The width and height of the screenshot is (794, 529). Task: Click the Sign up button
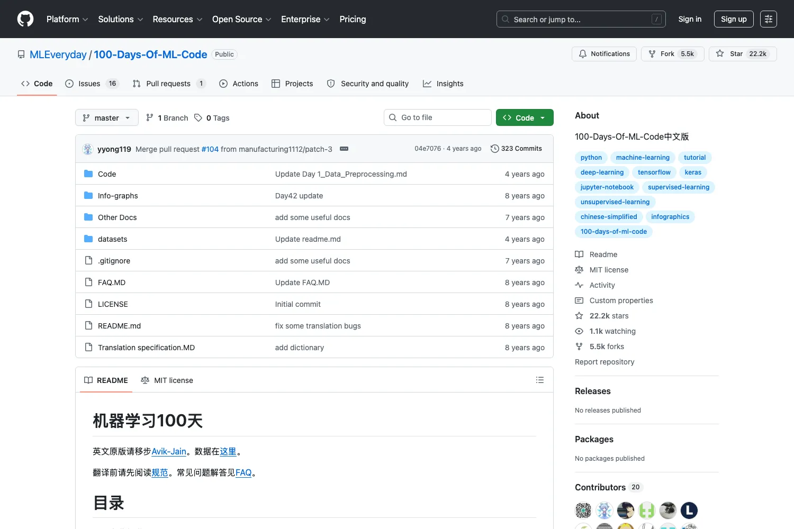point(734,19)
